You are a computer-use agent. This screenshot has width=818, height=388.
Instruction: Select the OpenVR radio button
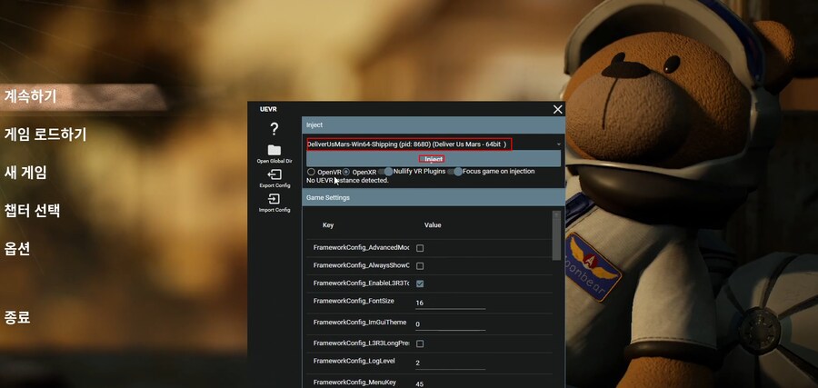tap(312, 172)
